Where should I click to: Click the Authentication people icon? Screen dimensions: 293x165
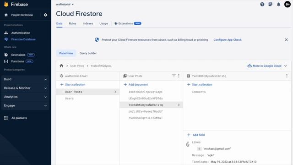pos(6,33)
